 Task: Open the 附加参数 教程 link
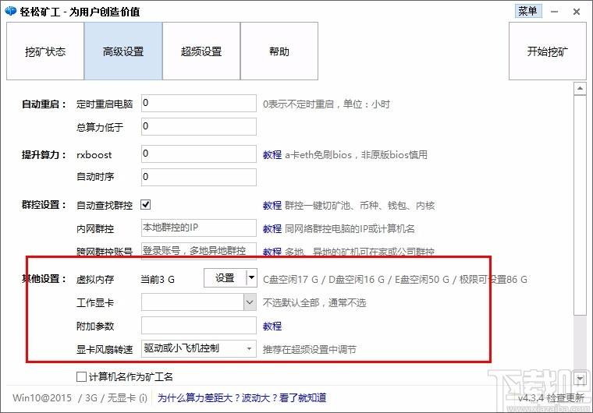[x=272, y=326]
